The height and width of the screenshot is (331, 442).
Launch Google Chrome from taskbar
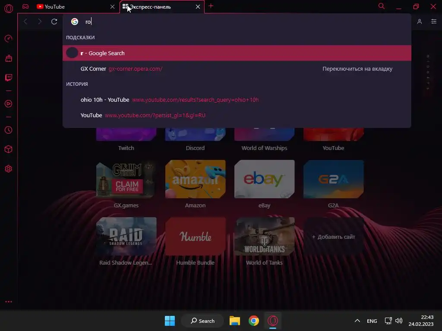254,321
